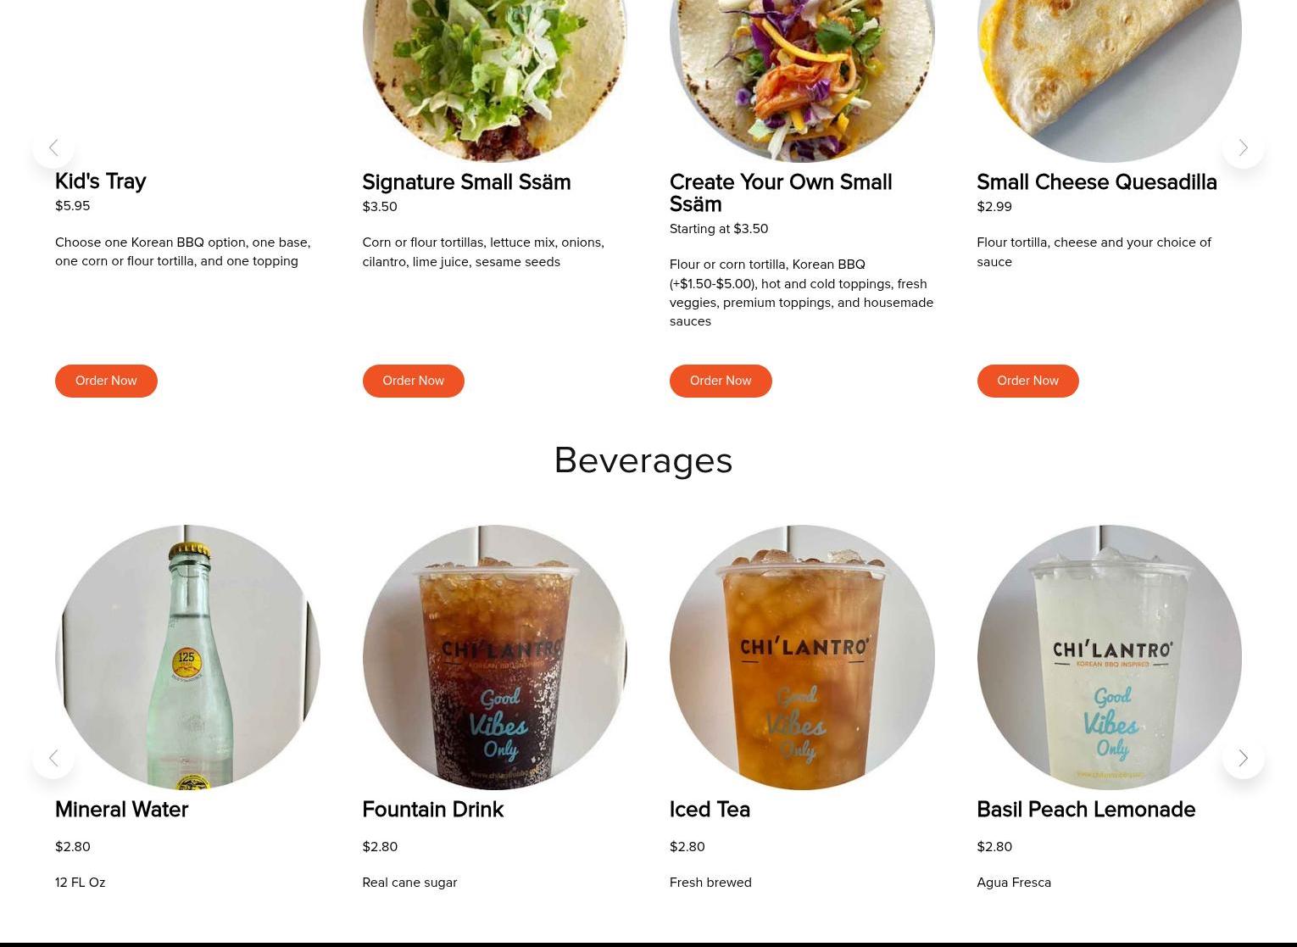This screenshot has height=947, width=1297.
Task: Click the Fountain Drink heading
Action: pos(432,810)
